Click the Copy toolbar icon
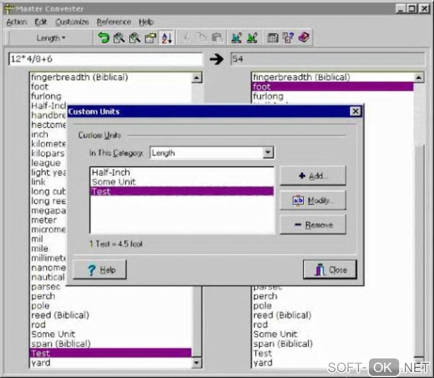Image resolution: width=434 pixels, height=378 pixels. point(202,37)
